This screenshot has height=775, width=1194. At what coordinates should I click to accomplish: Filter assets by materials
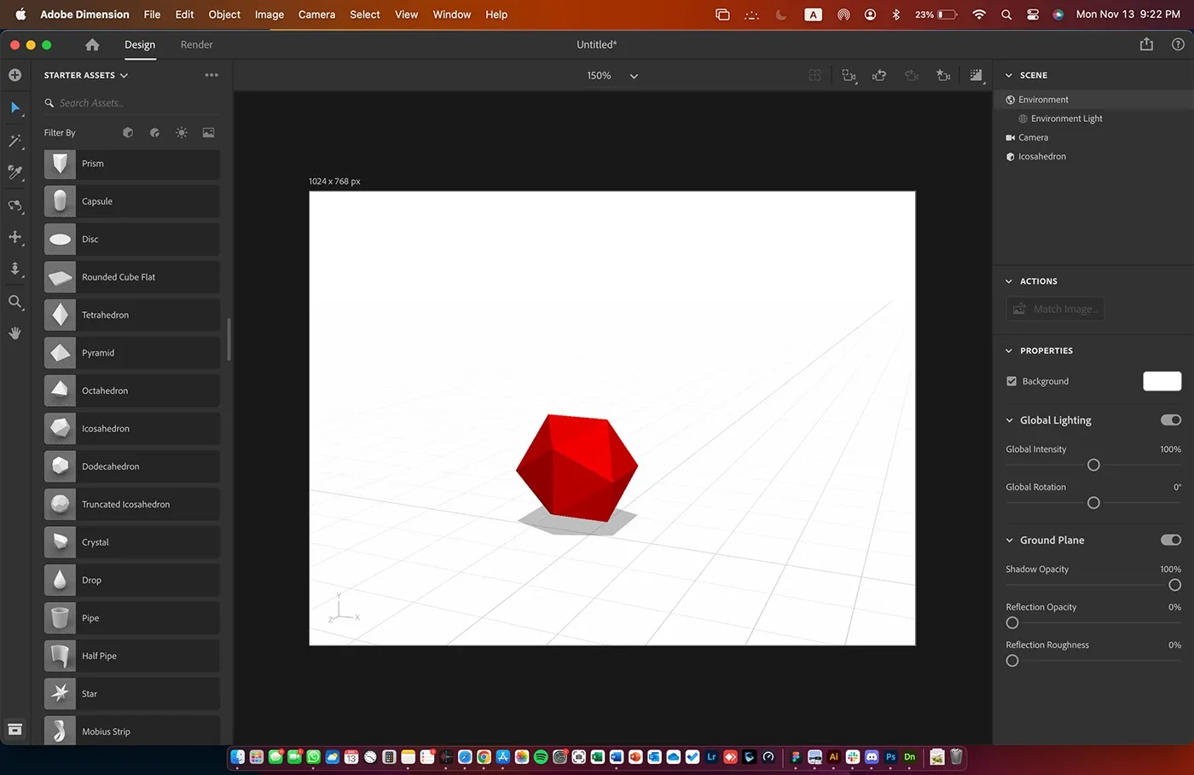[154, 133]
